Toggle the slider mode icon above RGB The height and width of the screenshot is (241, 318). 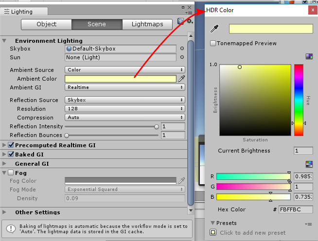(x=309, y=164)
